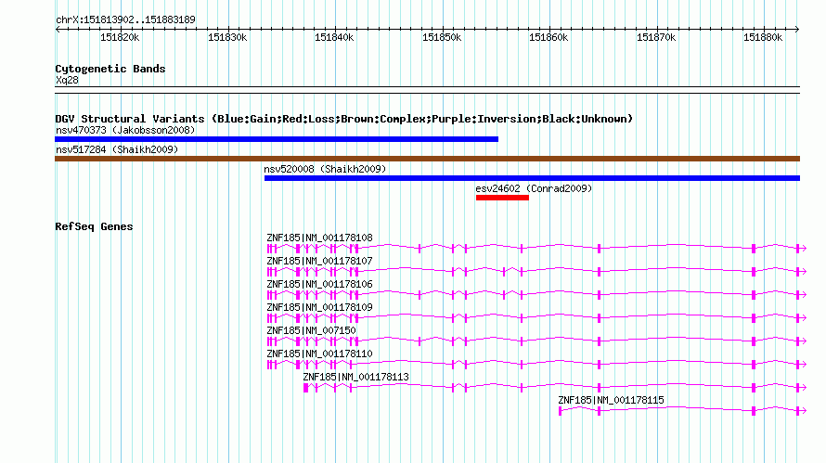Click the NM_001178115 transcript glyph
Screen dimensions: 826x463
683,410
